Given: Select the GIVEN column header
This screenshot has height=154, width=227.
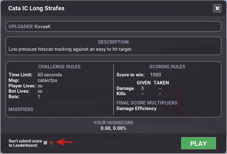Looking at the screenshot, I should pos(144,83).
